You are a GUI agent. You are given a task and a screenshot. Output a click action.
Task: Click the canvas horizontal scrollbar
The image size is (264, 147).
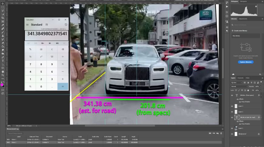[x=120, y=126]
